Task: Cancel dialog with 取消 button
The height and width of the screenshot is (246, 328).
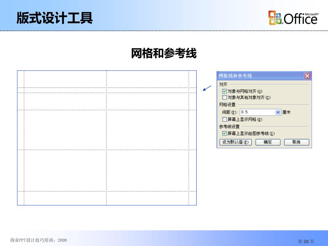Action: point(296,142)
